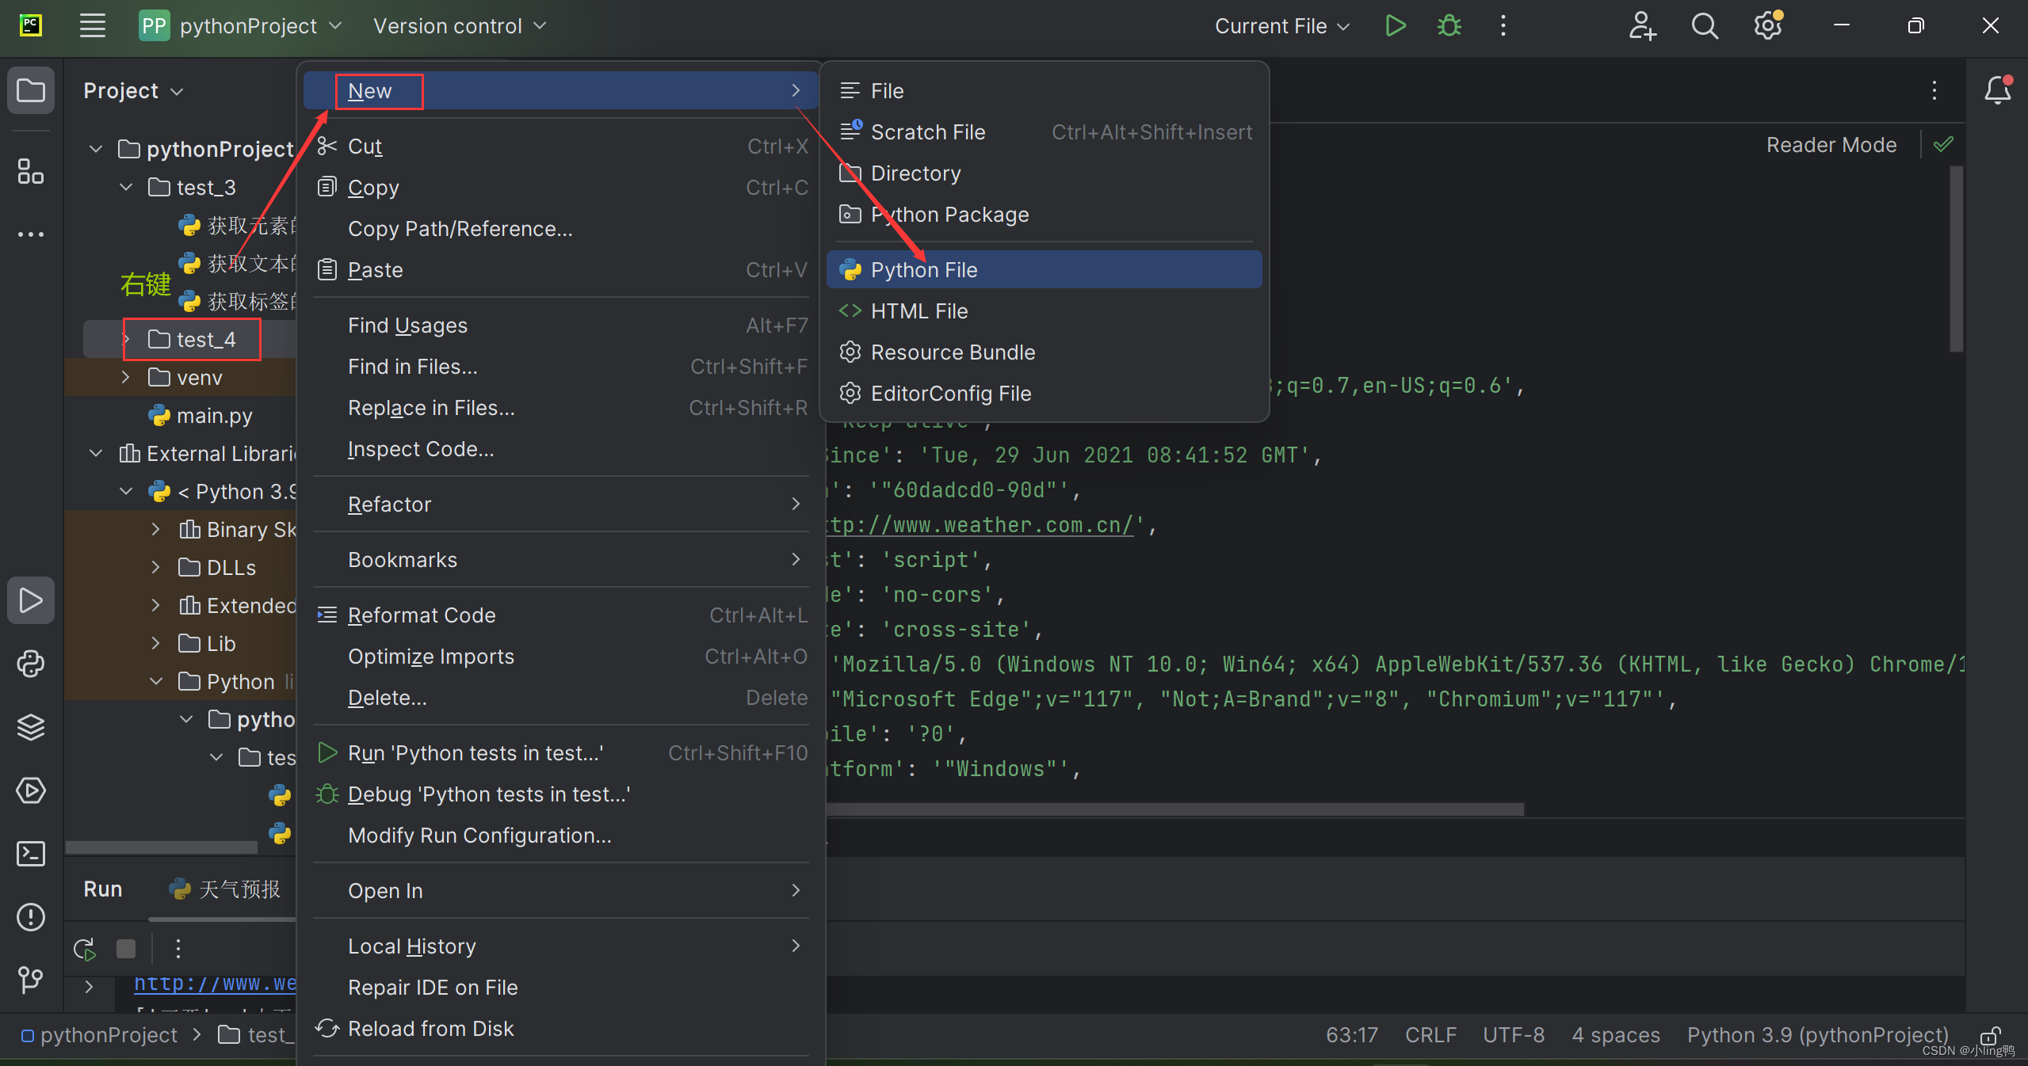Click the green Run button in toolbar
Viewport: 2028px width, 1066px height.
[x=1395, y=26]
